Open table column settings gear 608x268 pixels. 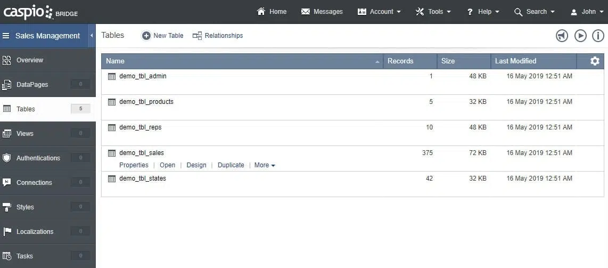click(x=595, y=61)
